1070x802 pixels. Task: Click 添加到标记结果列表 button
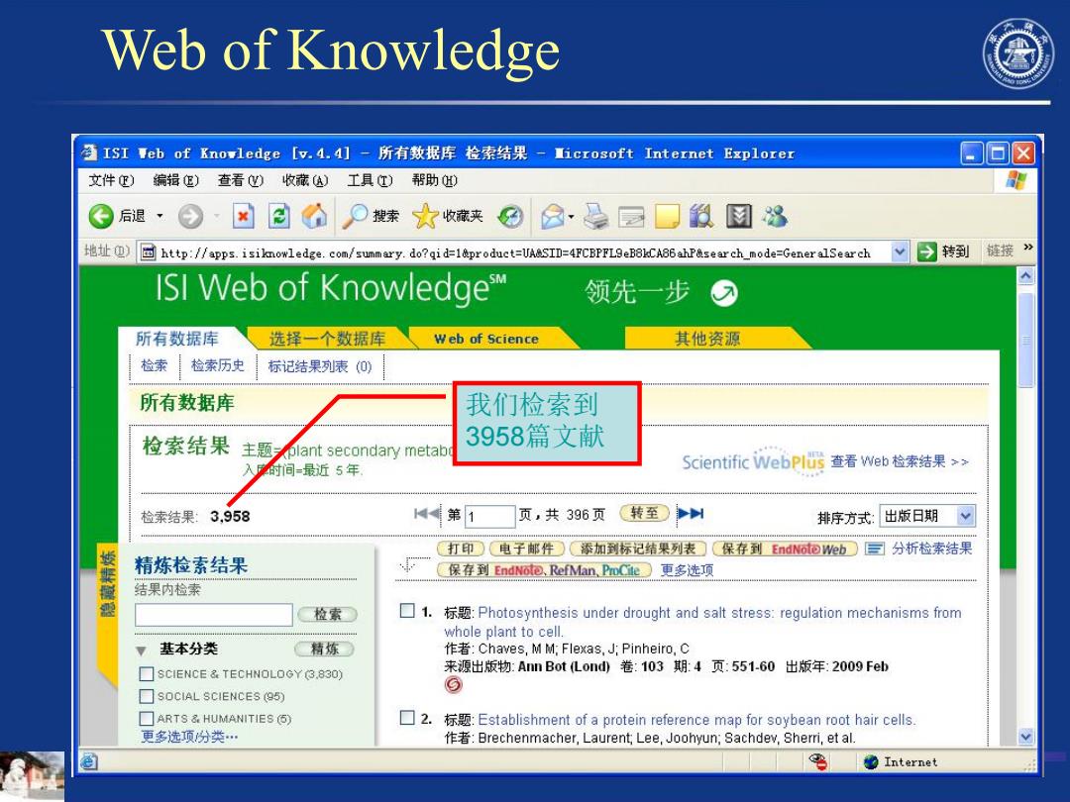637,549
